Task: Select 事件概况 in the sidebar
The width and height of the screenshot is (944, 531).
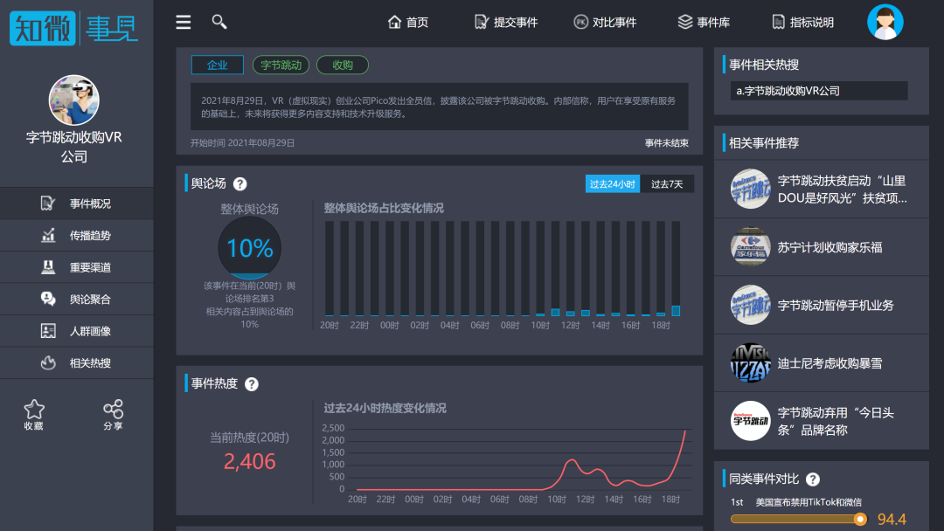Action: pyautogui.click(x=76, y=203)
